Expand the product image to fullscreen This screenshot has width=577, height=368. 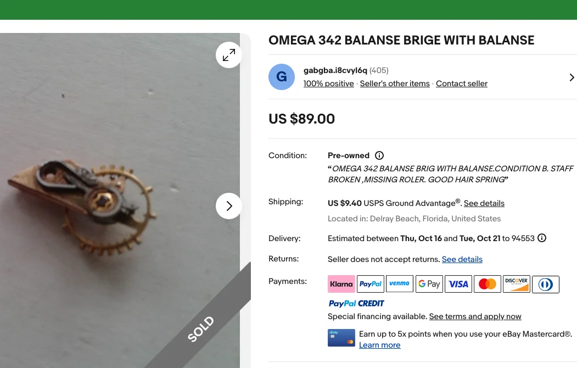pos(229,55)
